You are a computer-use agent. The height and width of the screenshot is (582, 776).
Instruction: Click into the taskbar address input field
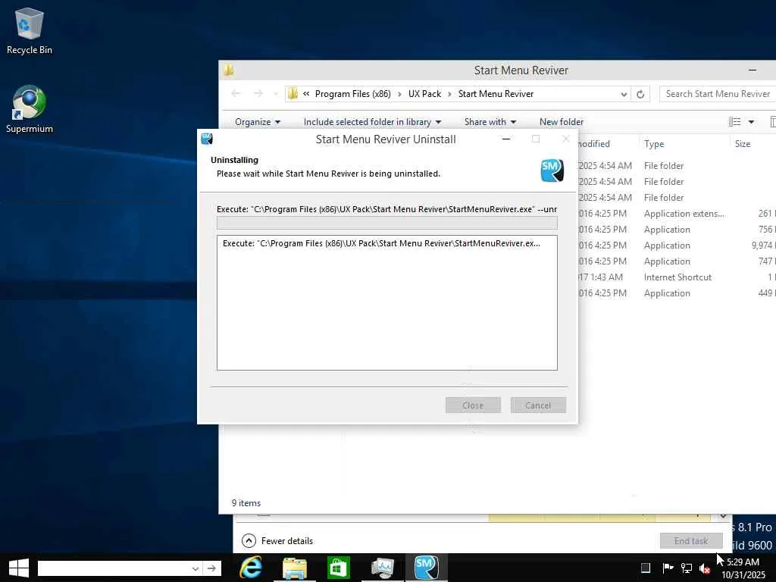(114, 568)
